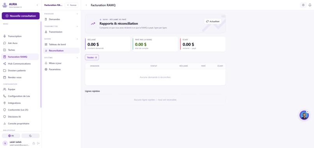Click the AURA logo icon
This screenshot has height=148, width=314.
[5, 5]
